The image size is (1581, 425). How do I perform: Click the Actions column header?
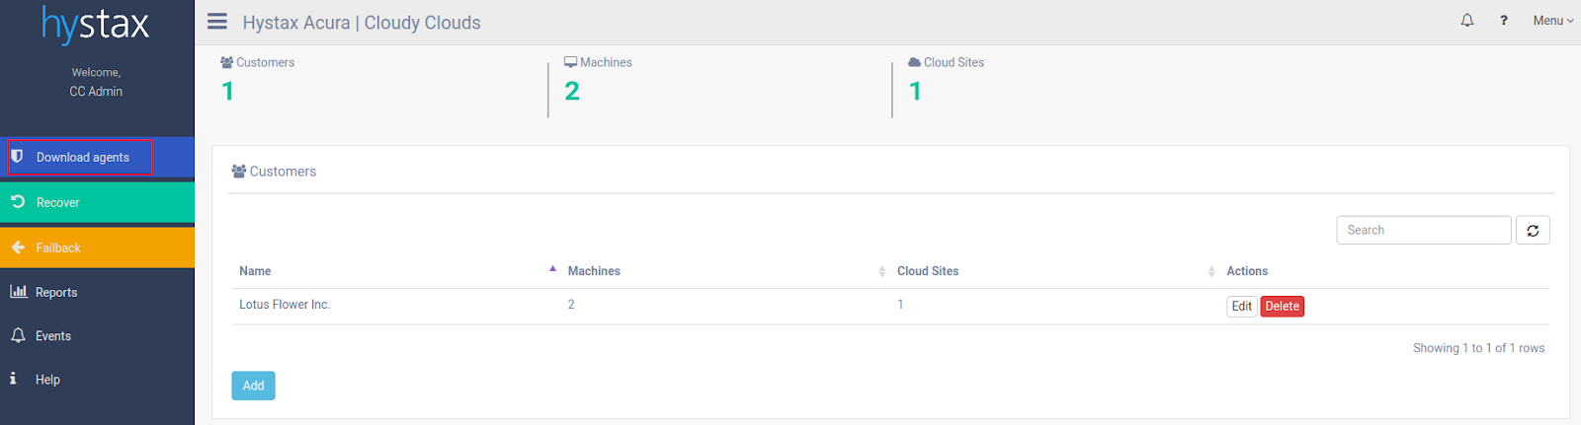tap(1247, 271)
